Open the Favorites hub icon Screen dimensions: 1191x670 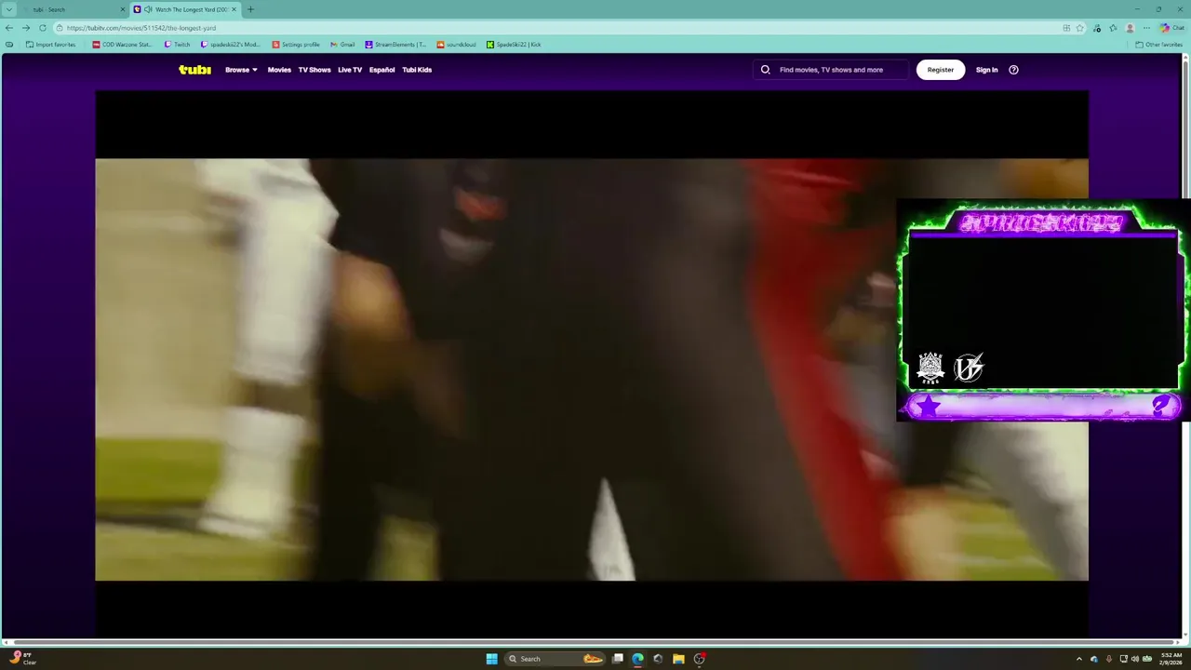coord(1113,28)
